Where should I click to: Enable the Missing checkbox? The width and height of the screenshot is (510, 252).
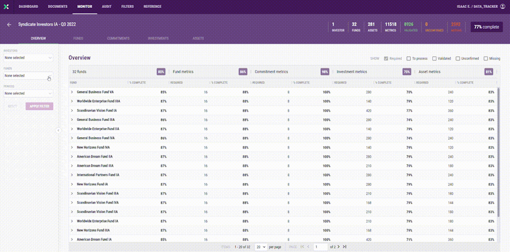tap(486, 59)
